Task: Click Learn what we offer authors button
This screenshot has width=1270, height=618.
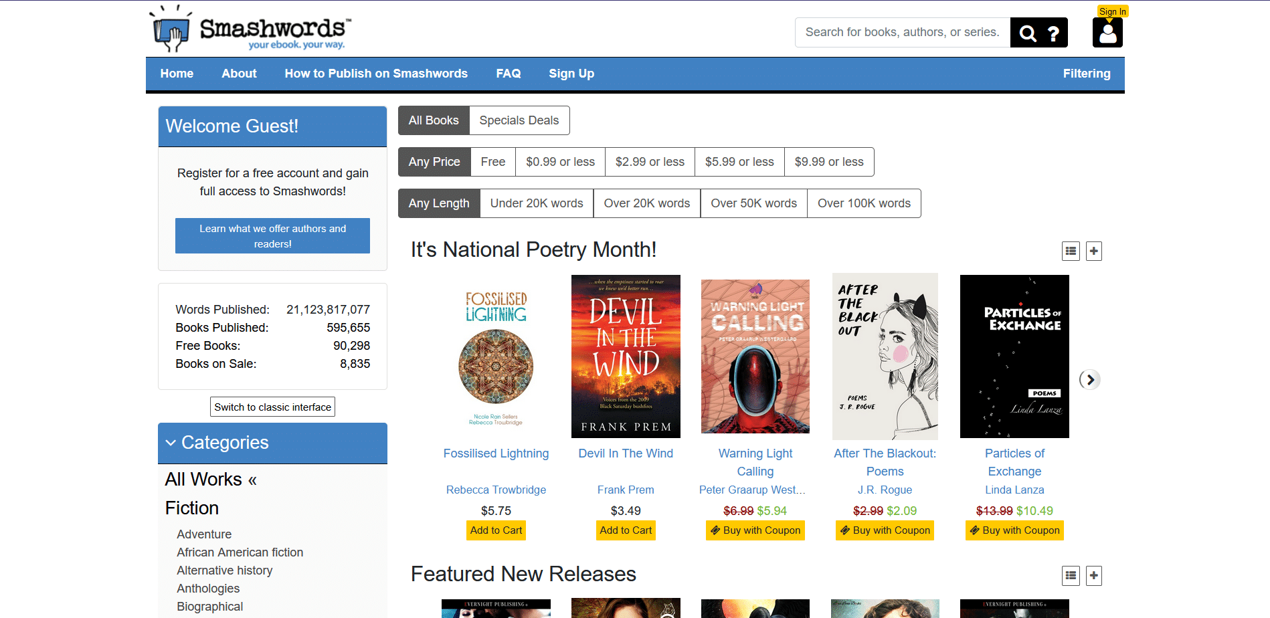Action: [272, 236]
